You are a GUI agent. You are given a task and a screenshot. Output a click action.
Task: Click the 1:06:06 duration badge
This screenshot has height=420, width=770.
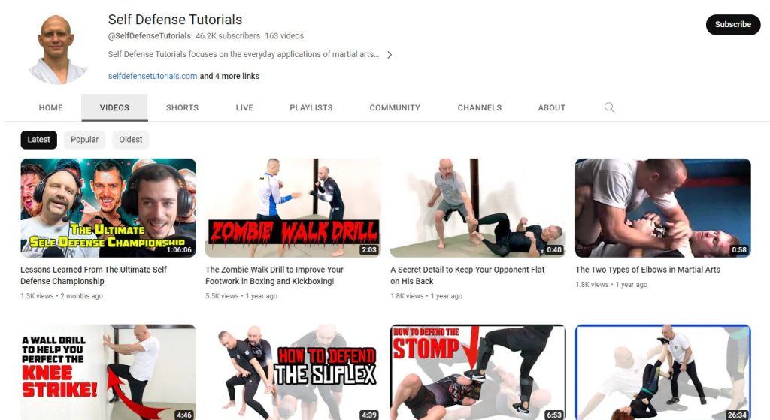pos(179,249)
